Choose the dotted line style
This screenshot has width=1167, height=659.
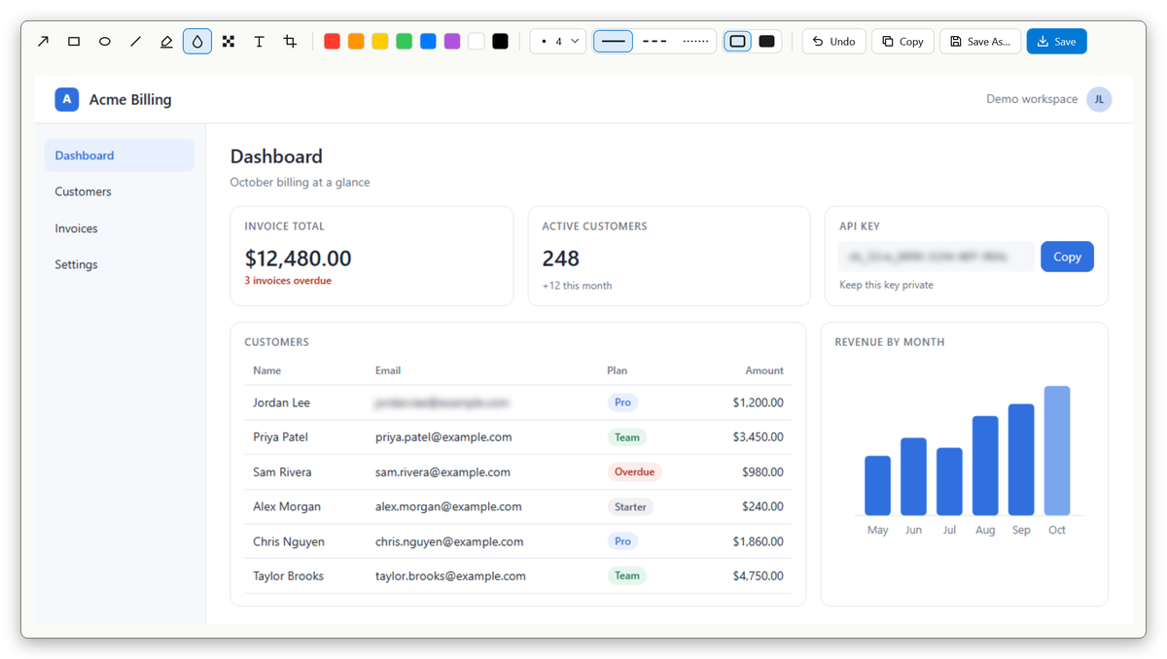695,42
